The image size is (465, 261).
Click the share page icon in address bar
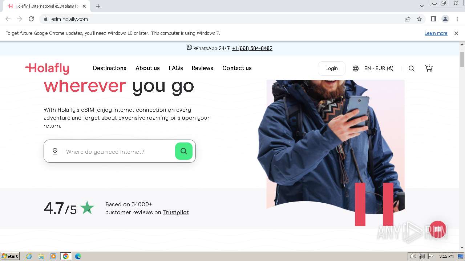[x=408, y=19]
